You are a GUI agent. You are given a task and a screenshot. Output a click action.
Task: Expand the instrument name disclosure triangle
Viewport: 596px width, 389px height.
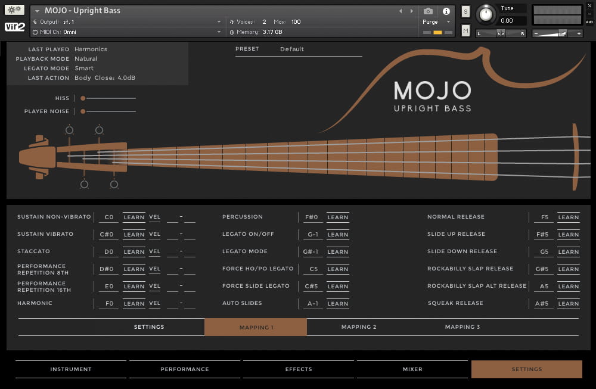pos(37,11)
